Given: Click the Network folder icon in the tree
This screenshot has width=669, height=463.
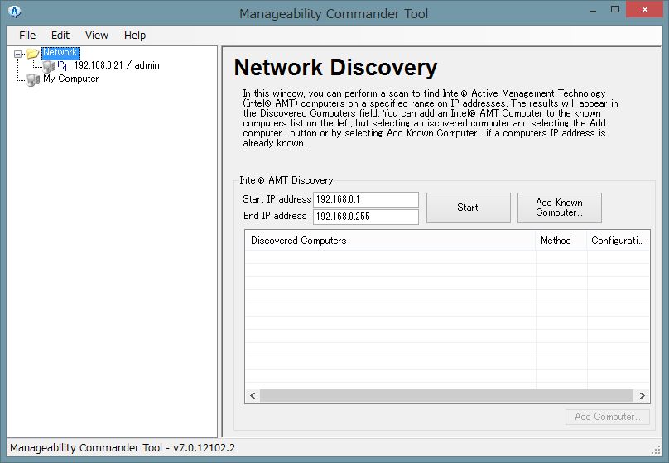Looking at the screenshot, I should [x=33, y=53].
